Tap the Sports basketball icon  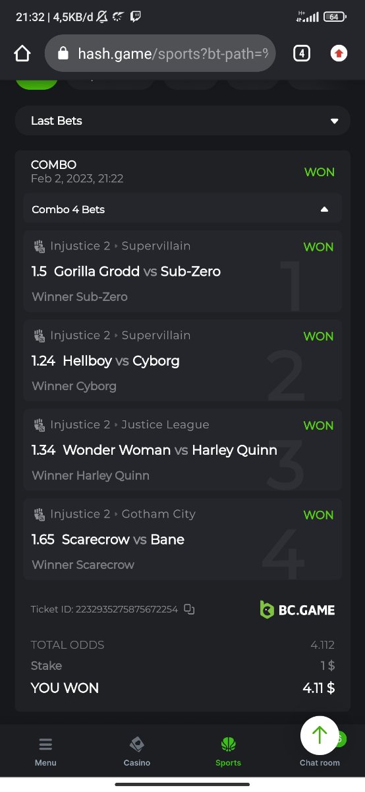tap(228, 744)
